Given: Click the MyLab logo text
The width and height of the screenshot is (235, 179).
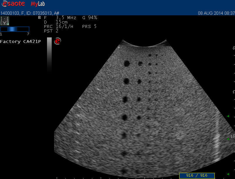Looking at the screenshot, I should (x=38, y=4).
